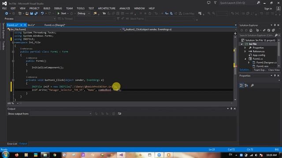Select Form1.resx in Solution Explorer
282x158 pixels.
coord(262,66)
